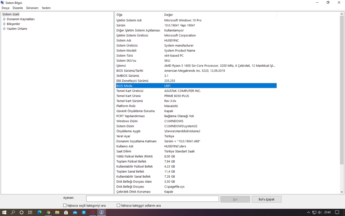
Task: Launch Cortana circle icon
Action: coord(21,213)
